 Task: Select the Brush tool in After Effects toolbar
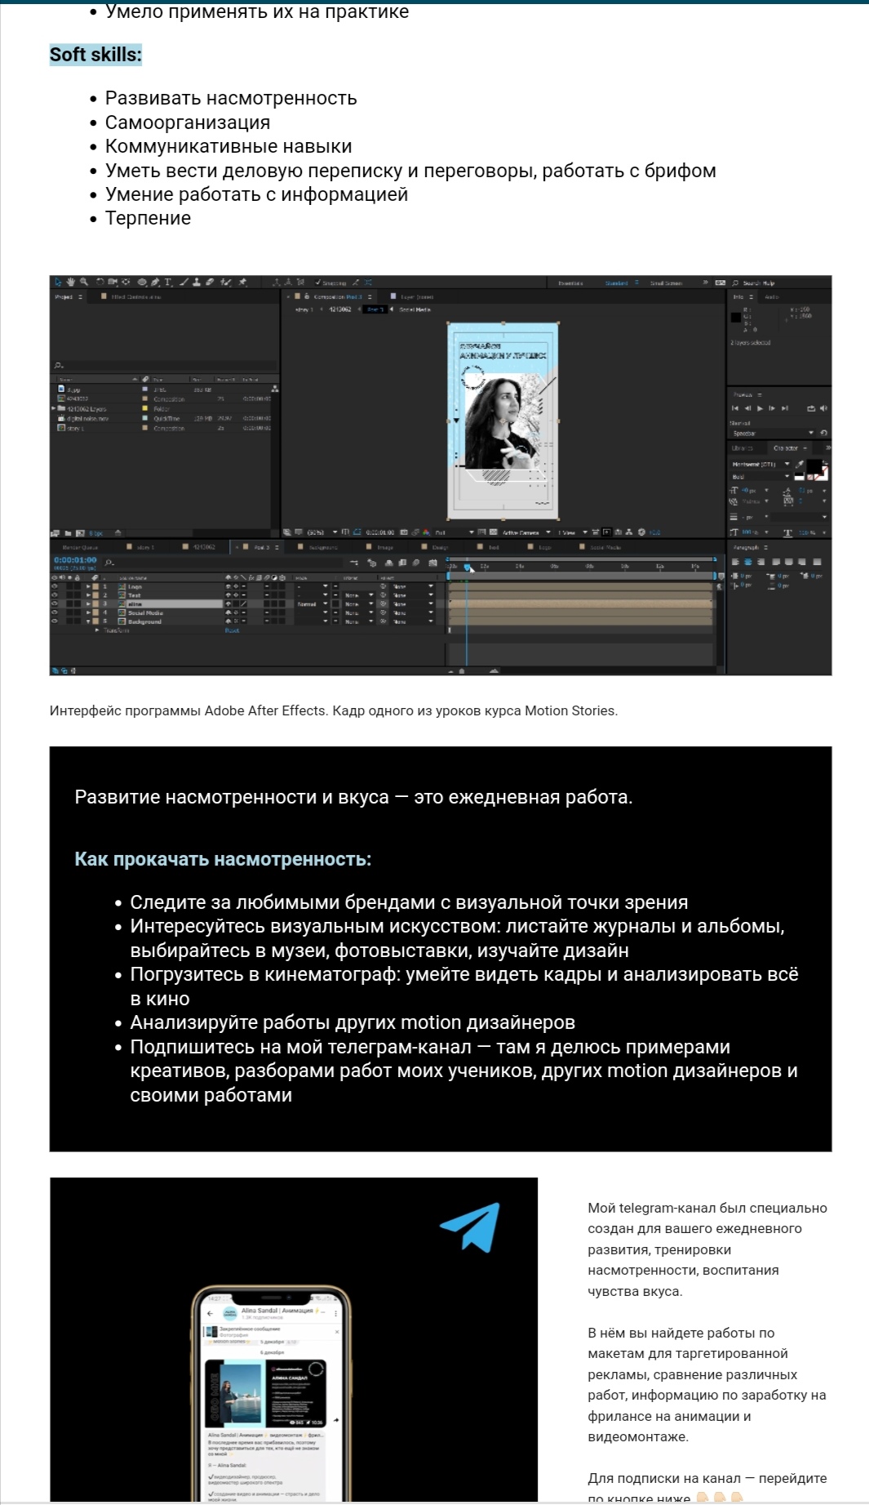click(184, 283)
